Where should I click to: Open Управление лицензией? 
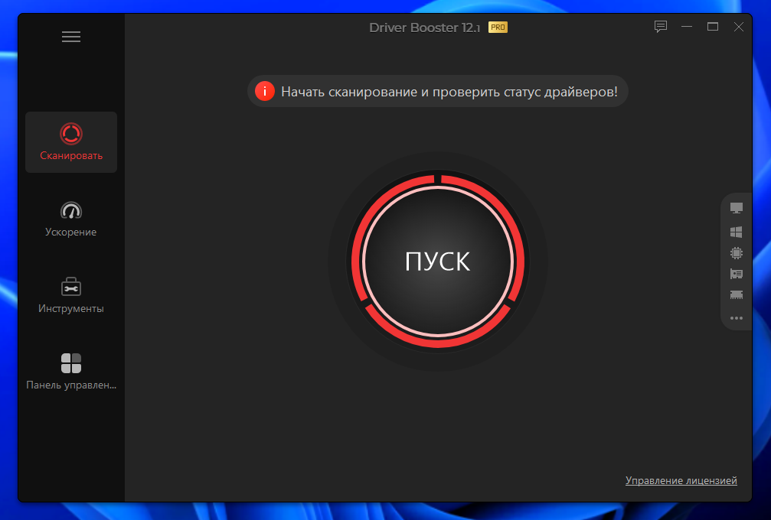tap(681, 480)
